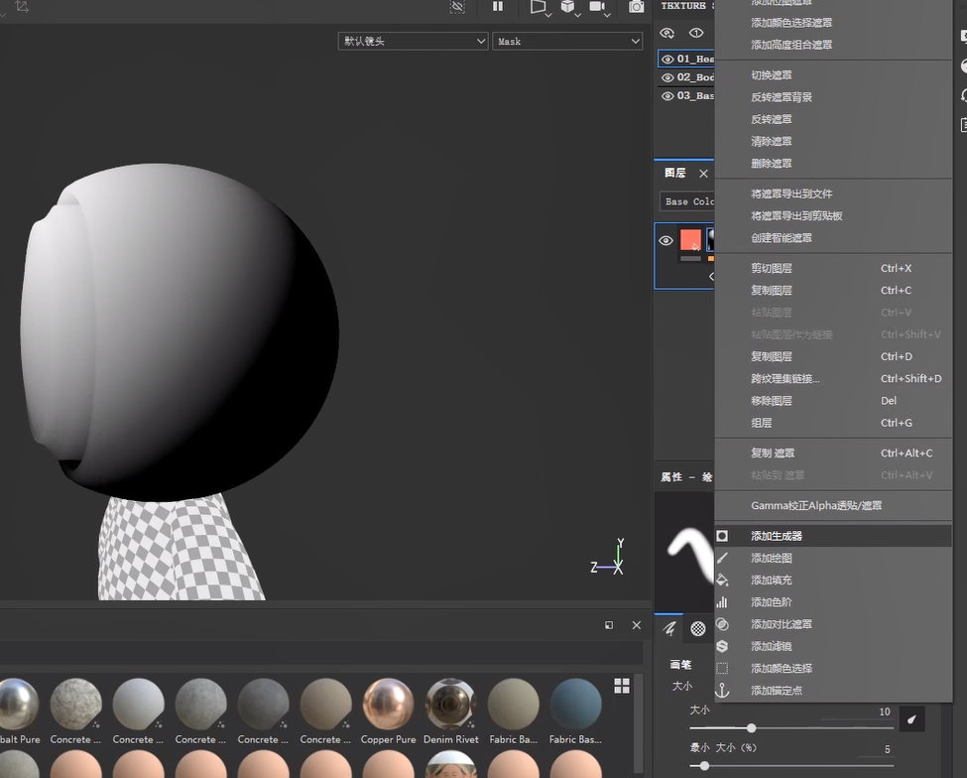Select the Fabric Ba... beige material
This screenshot has height=778, width=967.
(513, 712)
